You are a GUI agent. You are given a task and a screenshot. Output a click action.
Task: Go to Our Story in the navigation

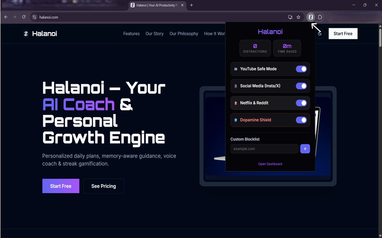pos(155,34)
